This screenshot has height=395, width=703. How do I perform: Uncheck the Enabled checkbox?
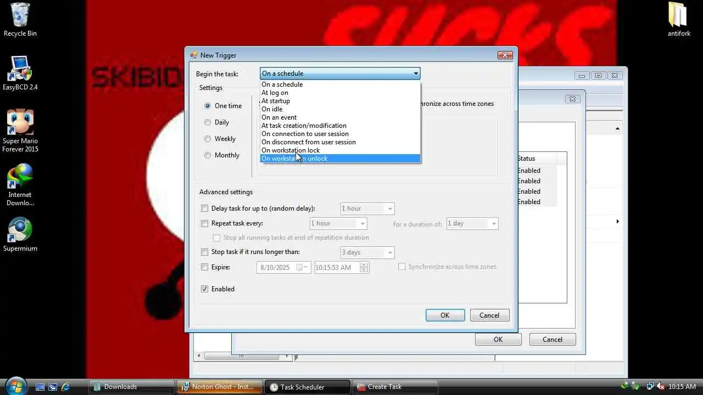pos(205,289)
